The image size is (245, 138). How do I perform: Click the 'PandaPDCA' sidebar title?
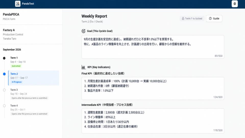[x=11, y=14]
